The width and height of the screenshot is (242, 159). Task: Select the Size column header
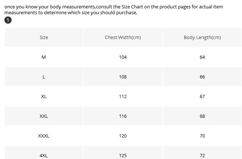point(44,37)
